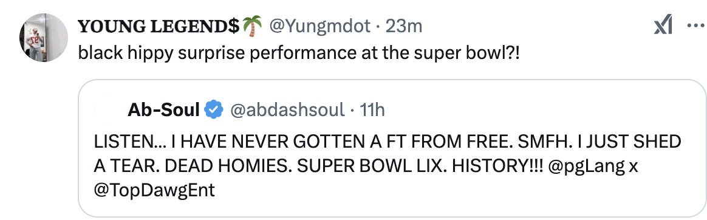
Task: Open the blank Ab-Soul avatar in quoted tweet
Action: pos(109,110)
